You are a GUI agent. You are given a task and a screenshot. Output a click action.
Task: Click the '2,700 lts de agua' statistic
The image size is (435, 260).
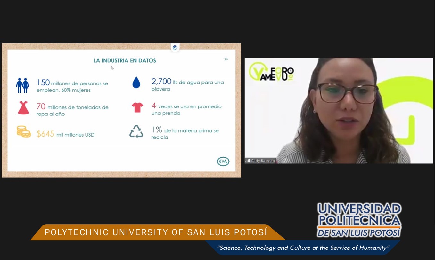pos(187,85)
